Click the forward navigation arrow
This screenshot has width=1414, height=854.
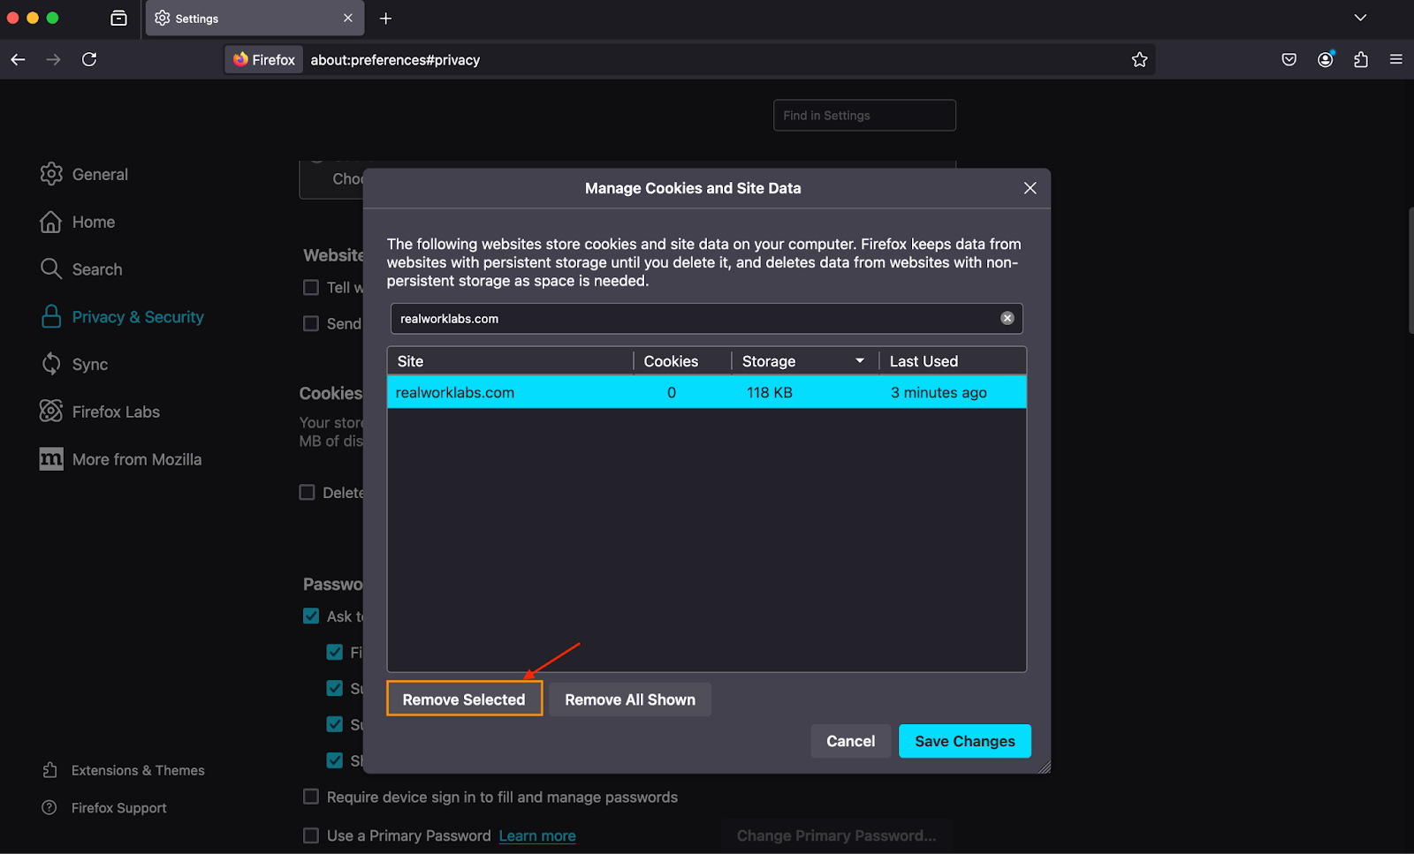click(x=54, y=59)
